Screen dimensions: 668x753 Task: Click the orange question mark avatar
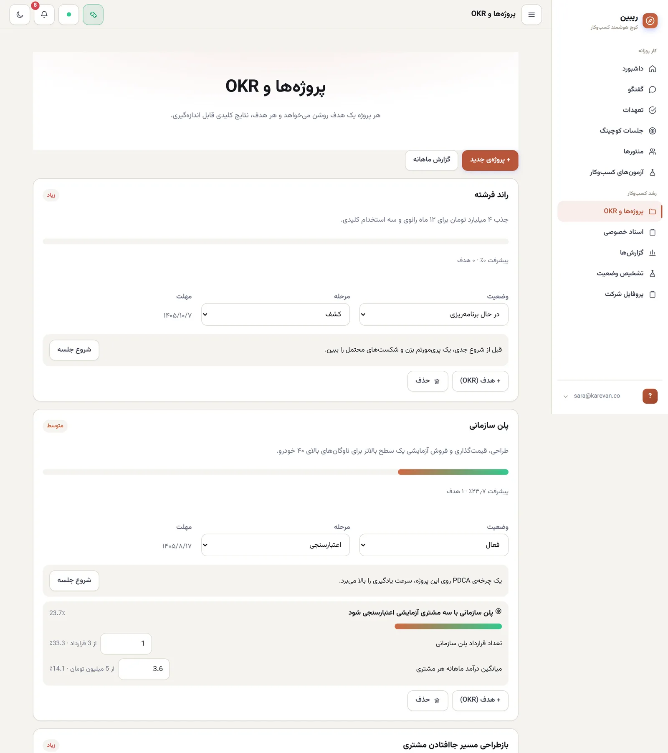pos(650,396)
